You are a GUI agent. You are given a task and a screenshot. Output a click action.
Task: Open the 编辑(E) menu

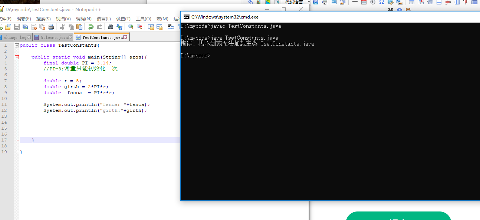tap(24, 19)
